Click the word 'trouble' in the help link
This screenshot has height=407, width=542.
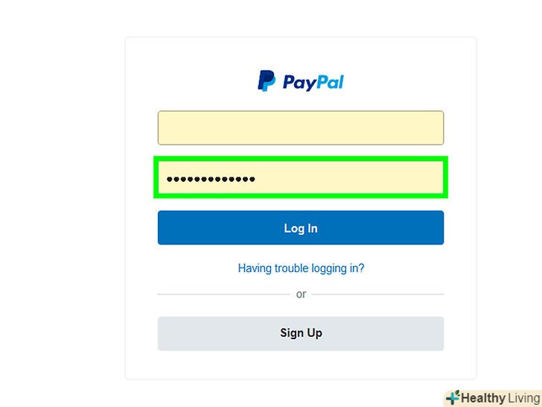click(291, 268)
